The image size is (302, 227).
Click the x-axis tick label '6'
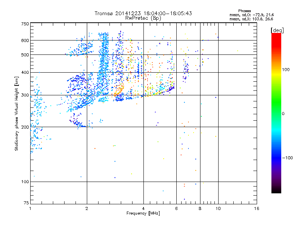pos(176,208)
